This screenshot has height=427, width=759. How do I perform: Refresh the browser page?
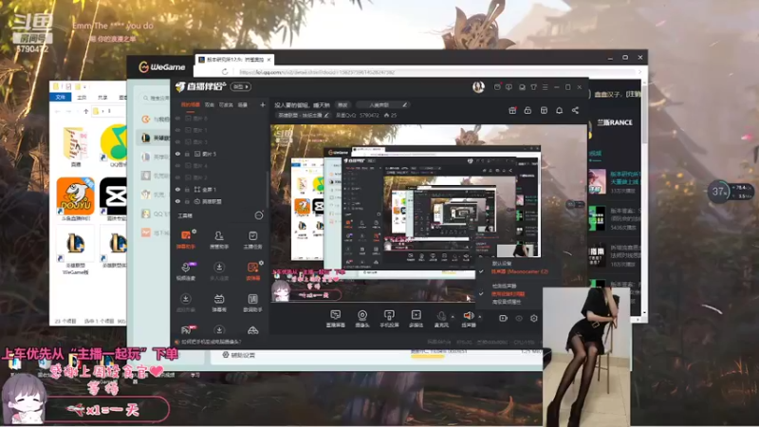(x=225, y=72)
